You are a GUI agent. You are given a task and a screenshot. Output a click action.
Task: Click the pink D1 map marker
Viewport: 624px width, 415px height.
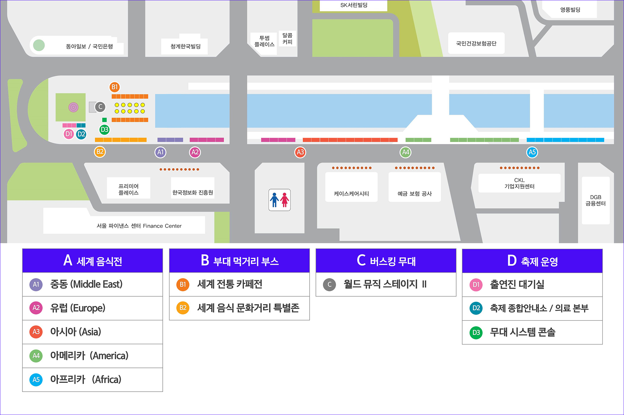(69, 134)
